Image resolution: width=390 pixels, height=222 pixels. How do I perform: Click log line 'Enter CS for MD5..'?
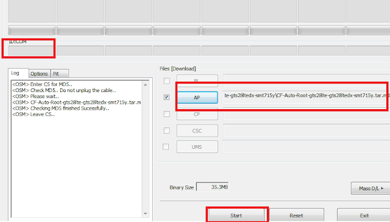(x=42, y=84)
